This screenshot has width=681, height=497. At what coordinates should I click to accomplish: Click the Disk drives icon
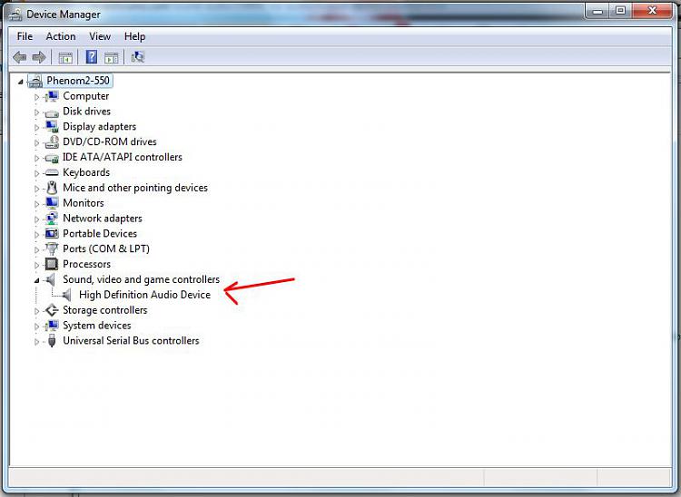coord(52,112)
